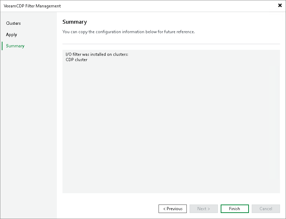Click the 'CDP cluster' text line
The image size is (286, 219).
76,60
